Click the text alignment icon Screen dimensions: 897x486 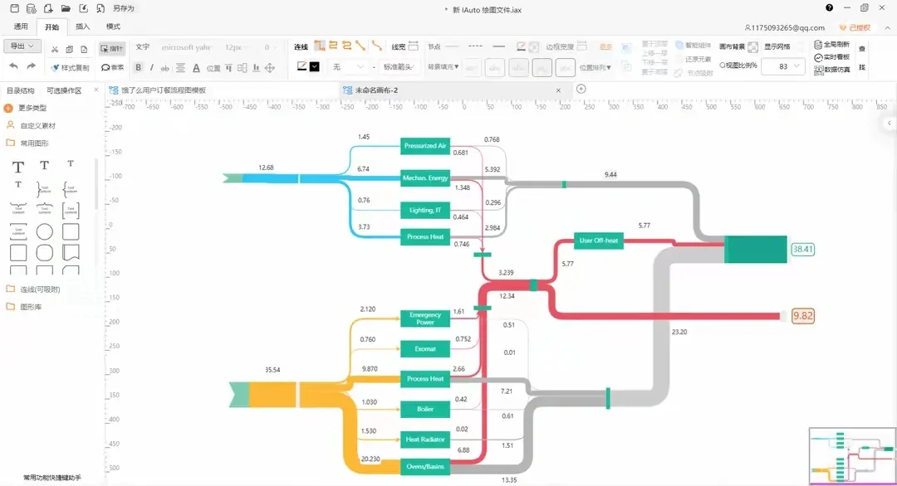click(181, 68)
